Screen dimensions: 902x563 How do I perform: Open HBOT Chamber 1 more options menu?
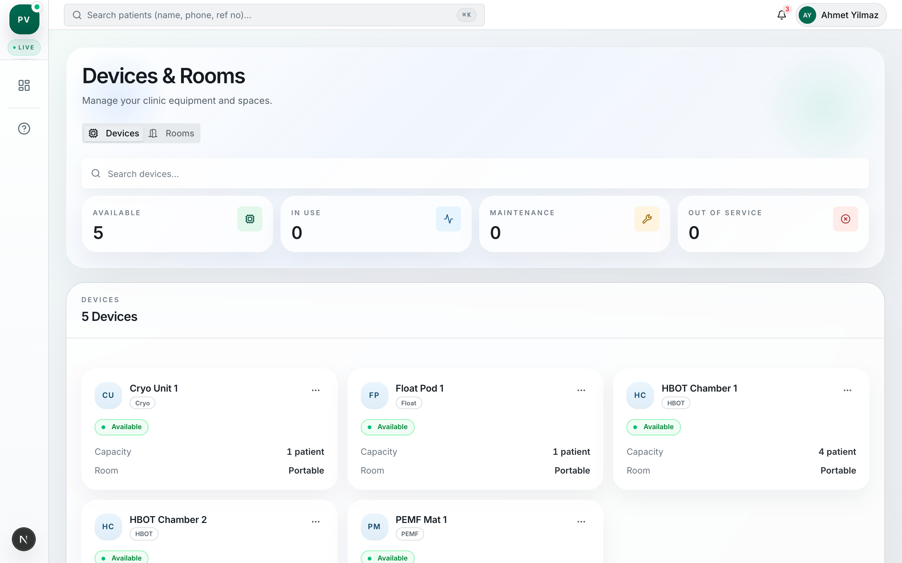point(847,390)
